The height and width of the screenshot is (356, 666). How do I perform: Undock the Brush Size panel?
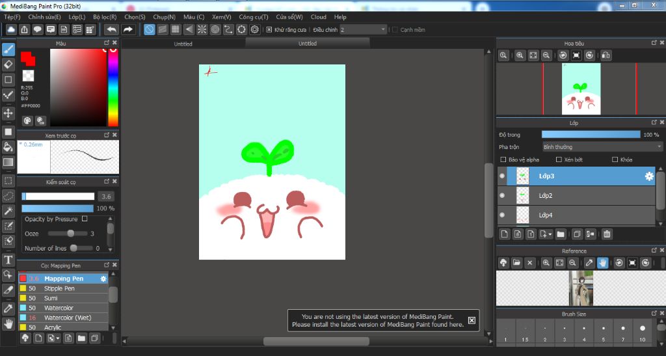pos(654,314)
